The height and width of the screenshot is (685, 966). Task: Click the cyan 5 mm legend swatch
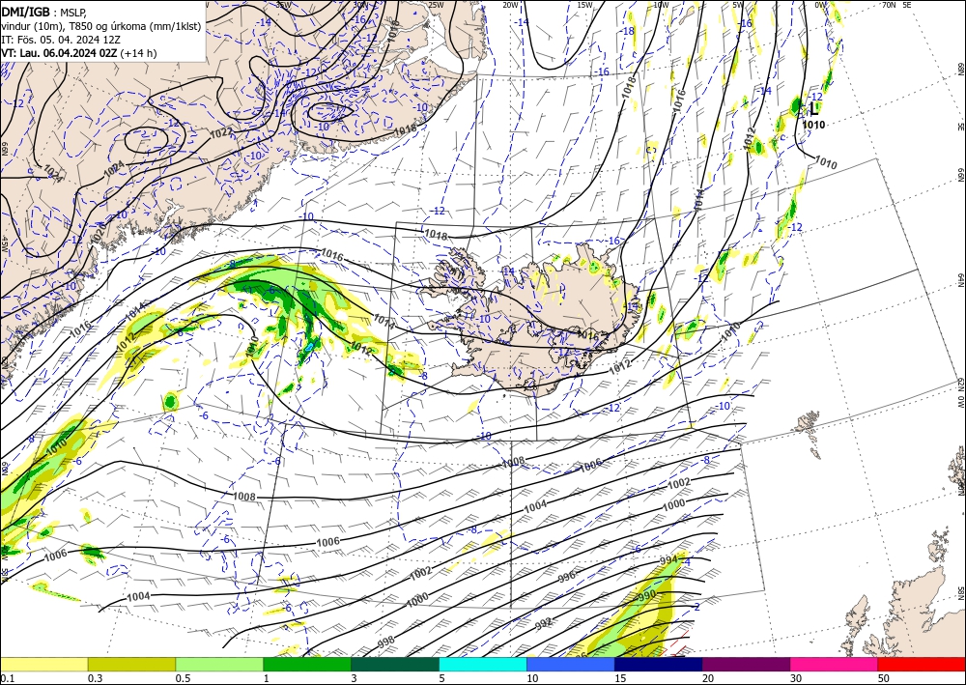pyautogui.click(x=483, y=664)
